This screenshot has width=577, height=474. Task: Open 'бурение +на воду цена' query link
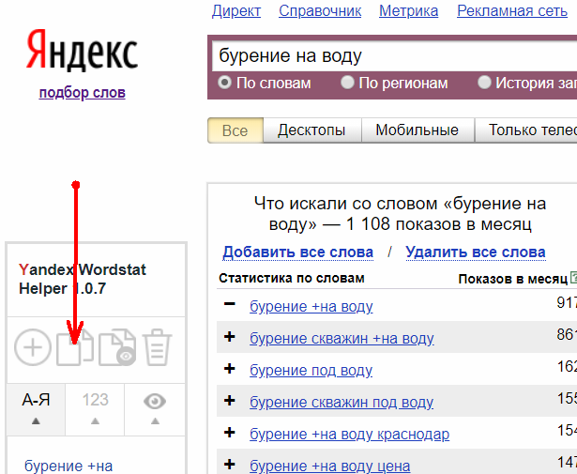point(329,466)
